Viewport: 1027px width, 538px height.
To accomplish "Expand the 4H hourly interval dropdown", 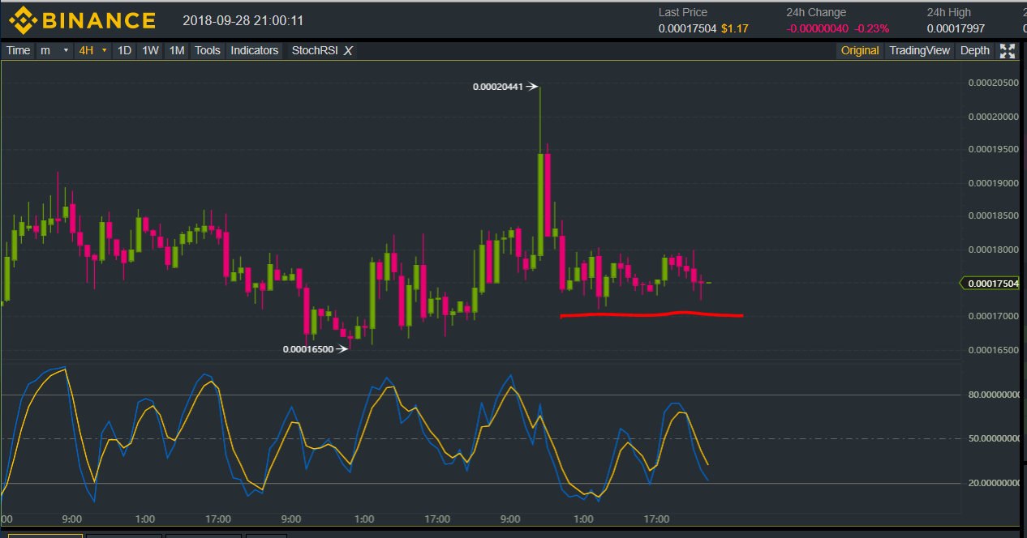I will pos(92,50).
